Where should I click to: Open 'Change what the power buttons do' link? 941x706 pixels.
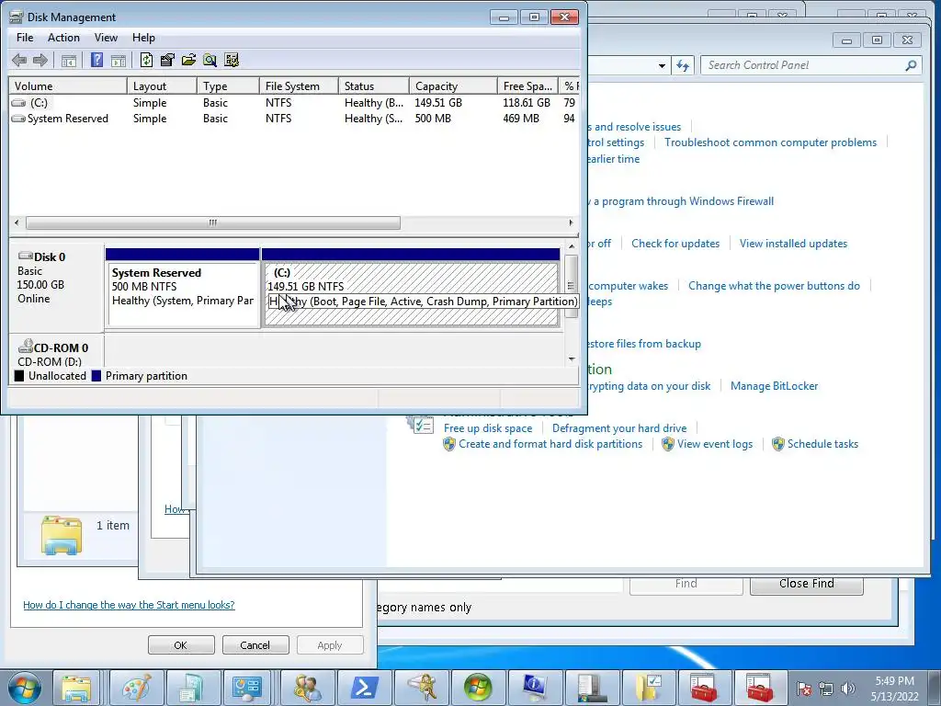774,286
